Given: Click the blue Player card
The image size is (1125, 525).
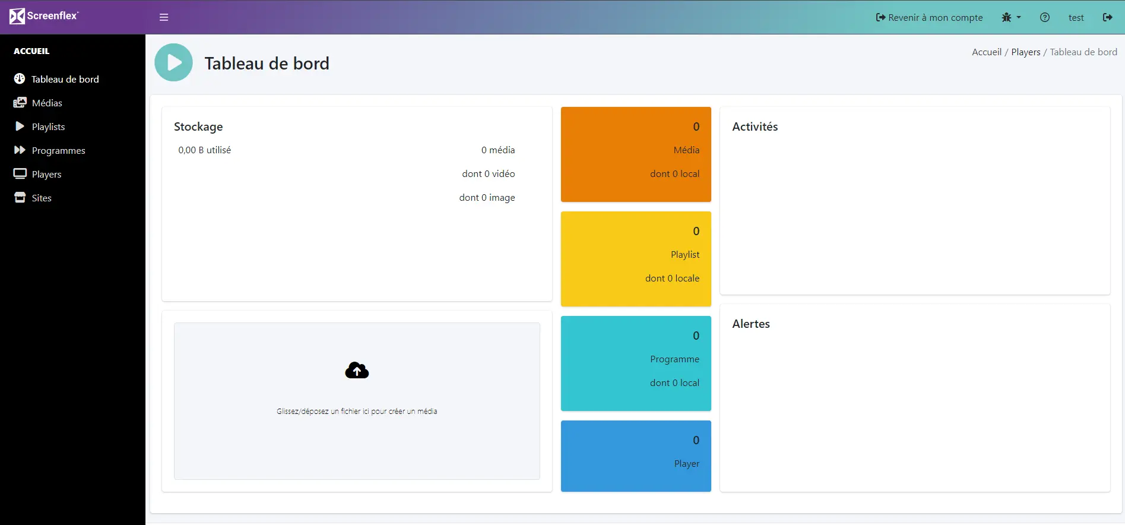Looking at the screenshot, I should pos(636,456).
